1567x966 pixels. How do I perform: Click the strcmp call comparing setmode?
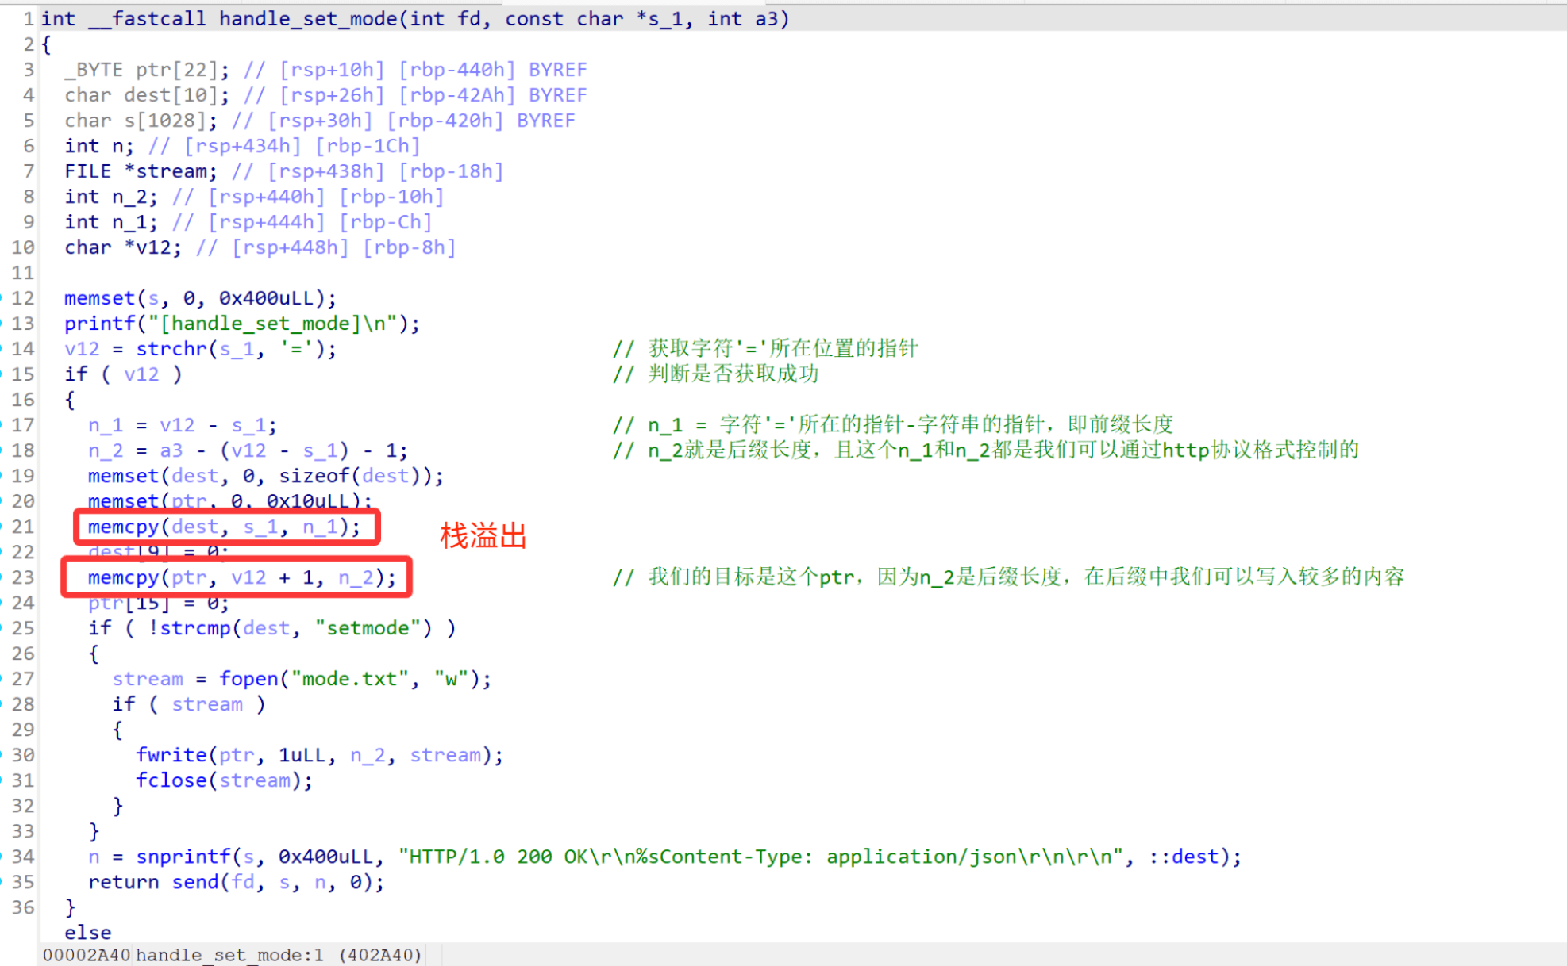pyautogui.click(x=195, y=628)
